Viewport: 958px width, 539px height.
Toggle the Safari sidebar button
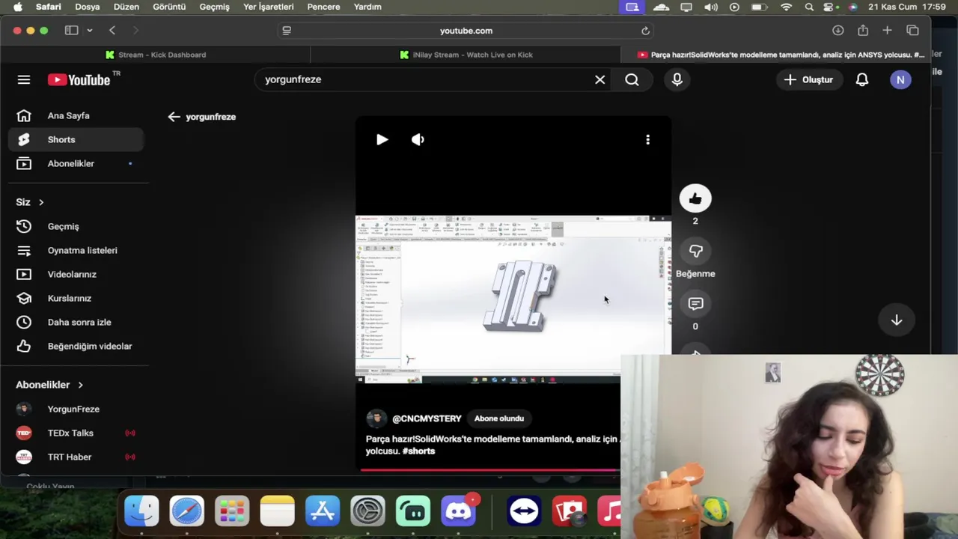pos(71,31)
